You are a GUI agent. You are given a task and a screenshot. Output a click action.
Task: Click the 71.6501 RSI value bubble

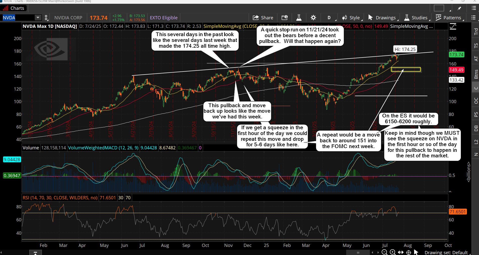point(458,212)
